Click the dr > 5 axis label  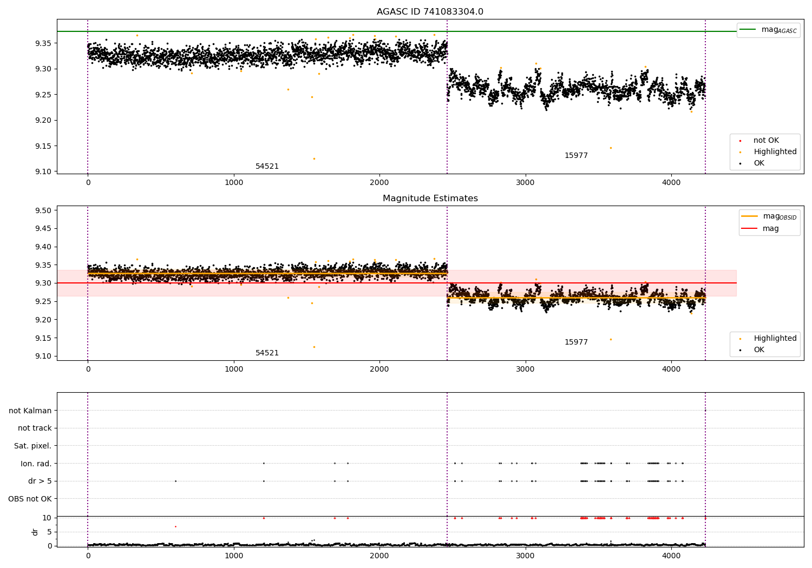click(x=40, y=481)
